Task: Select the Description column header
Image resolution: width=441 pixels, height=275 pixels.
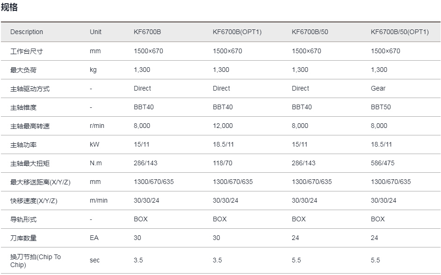Action: [27, 32]
